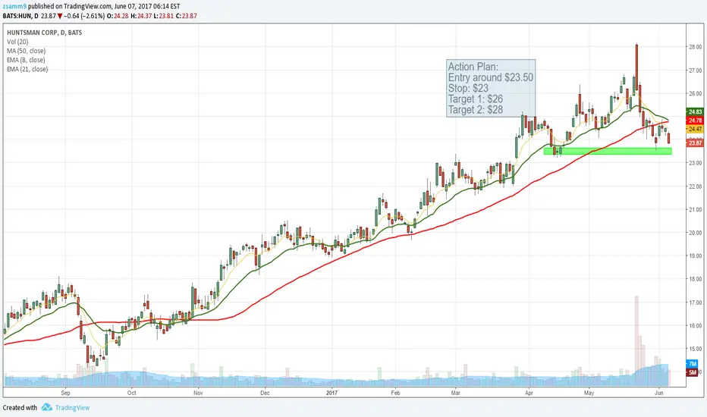Click the TradingView cloud logo icon
This screenshot has width=707, height=417.
(x=47, y=407)
